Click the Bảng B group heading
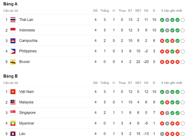The height and width of the screenshot is (136, 188). pos(10,76)
